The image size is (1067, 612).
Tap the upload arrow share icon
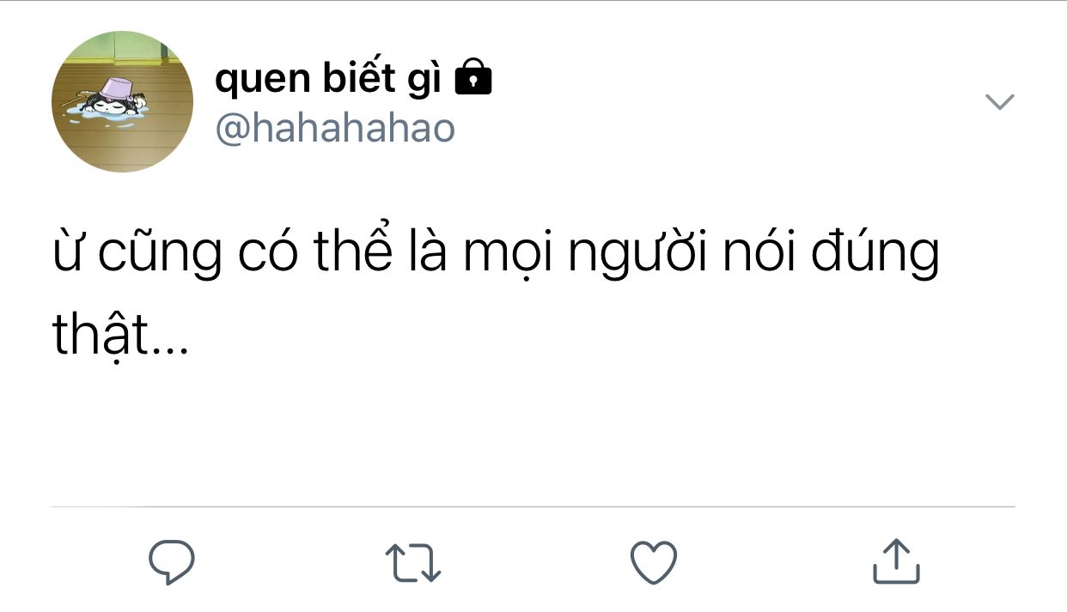coord(896,561)
